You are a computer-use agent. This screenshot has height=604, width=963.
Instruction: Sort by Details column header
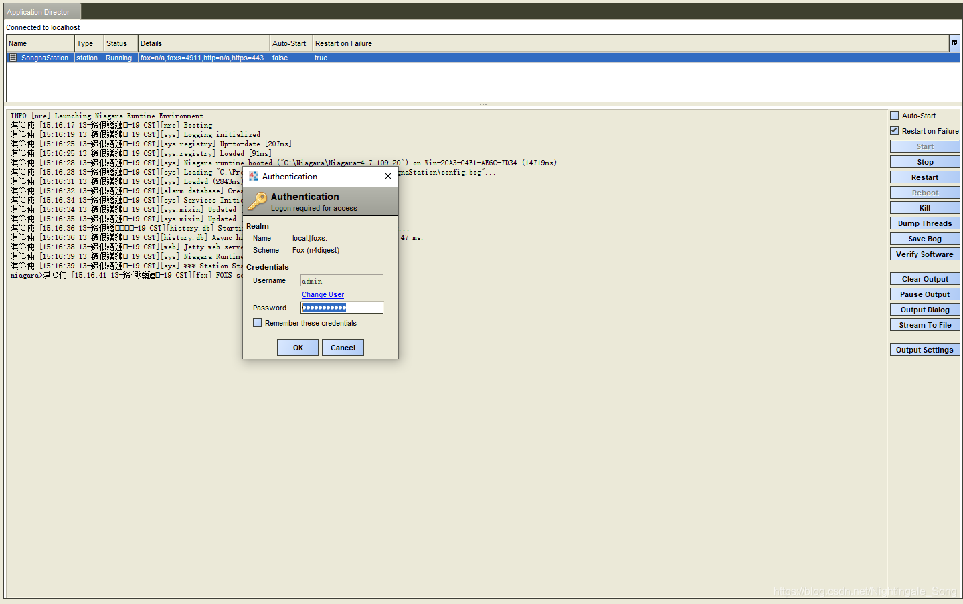tap(203, 43)
